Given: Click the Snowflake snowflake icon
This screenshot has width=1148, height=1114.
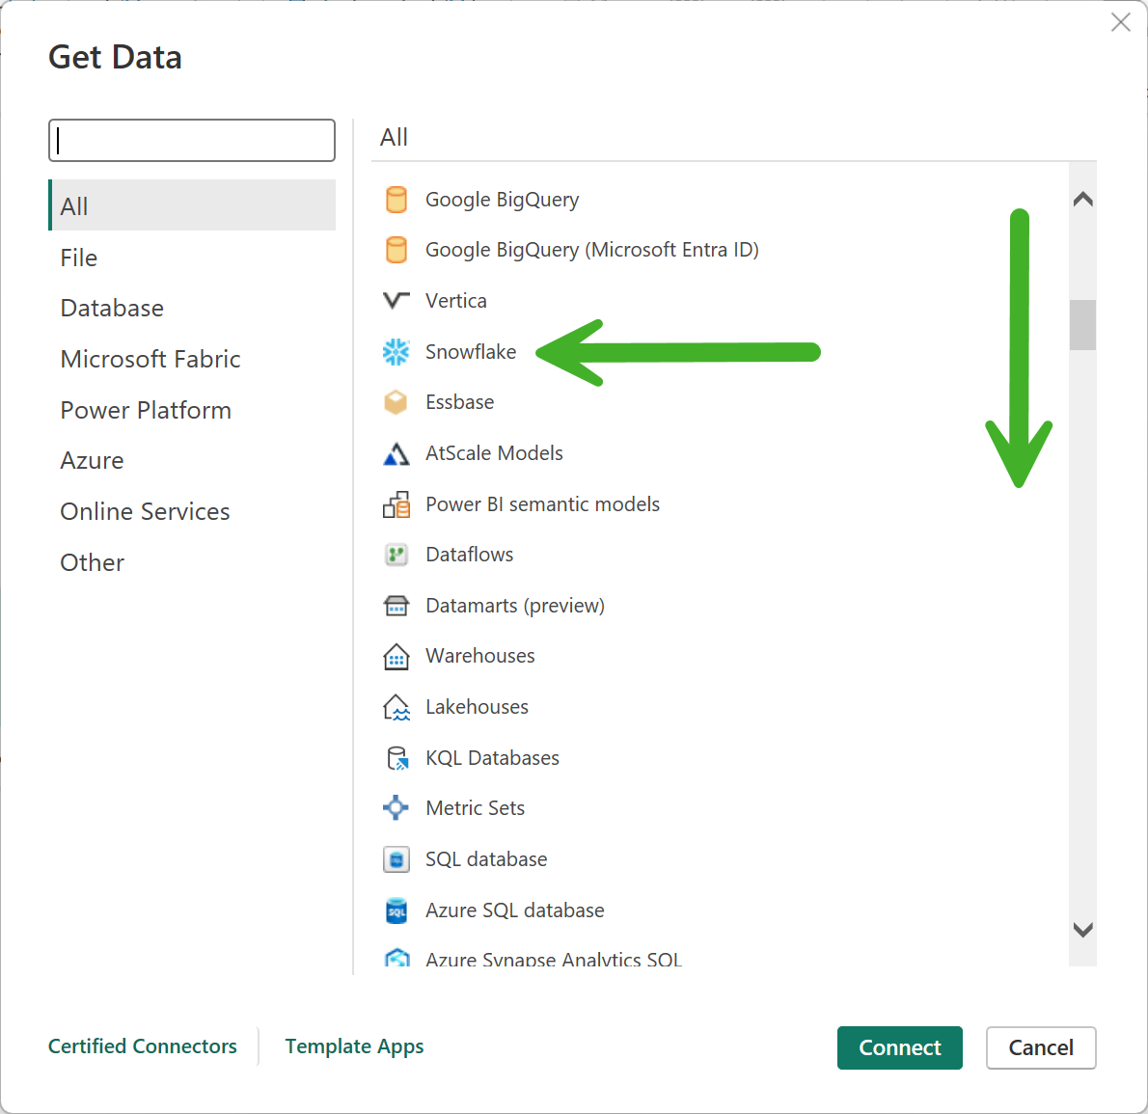Looking at the screenshot, I should pyautogui.click(x=396, y=352).
